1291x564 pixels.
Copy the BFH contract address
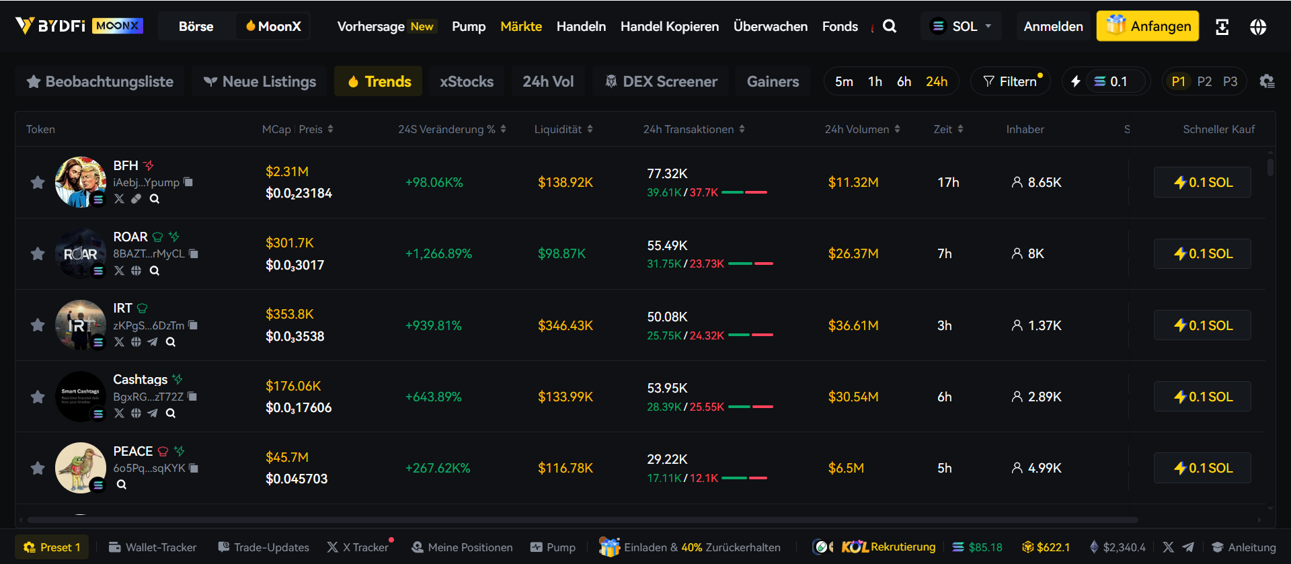(188, 182)
